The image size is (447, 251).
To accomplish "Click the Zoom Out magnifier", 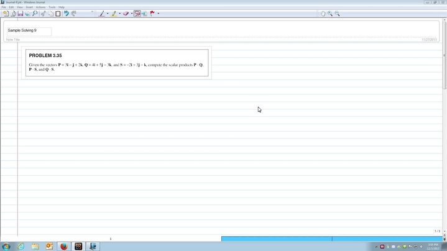I will click(337, 13).
